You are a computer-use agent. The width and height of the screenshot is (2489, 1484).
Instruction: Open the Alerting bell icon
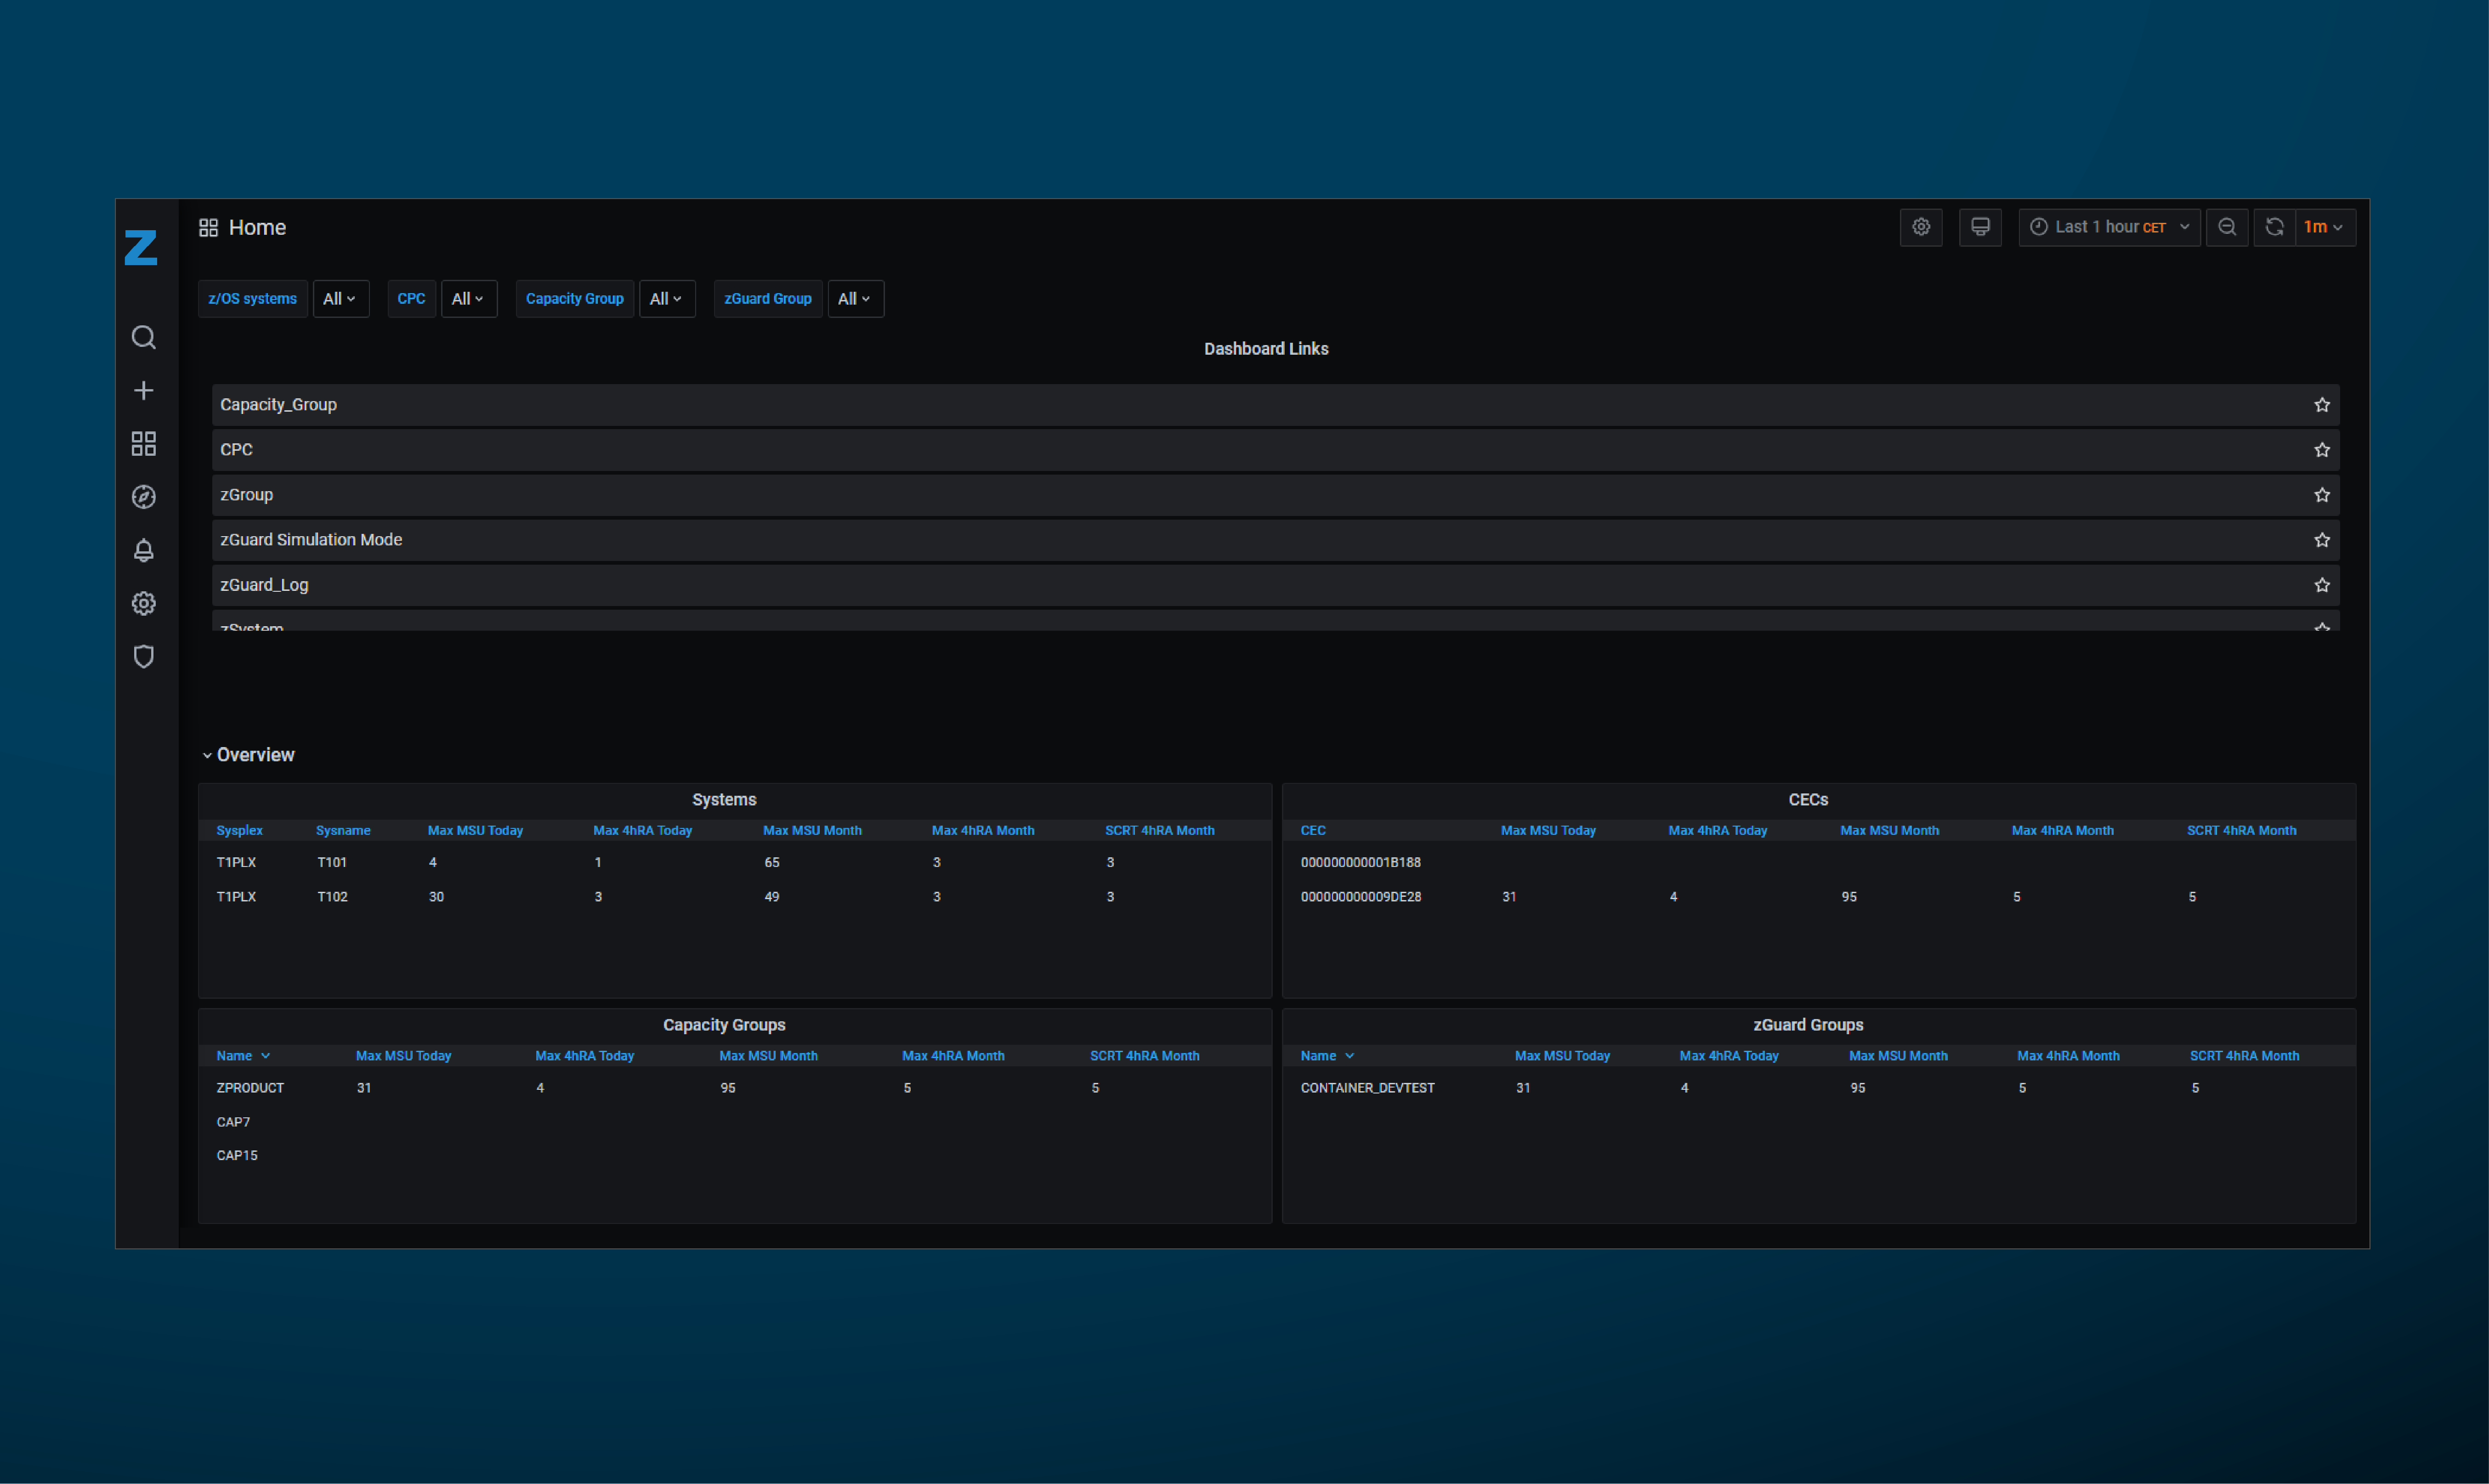tap(143, 550)
